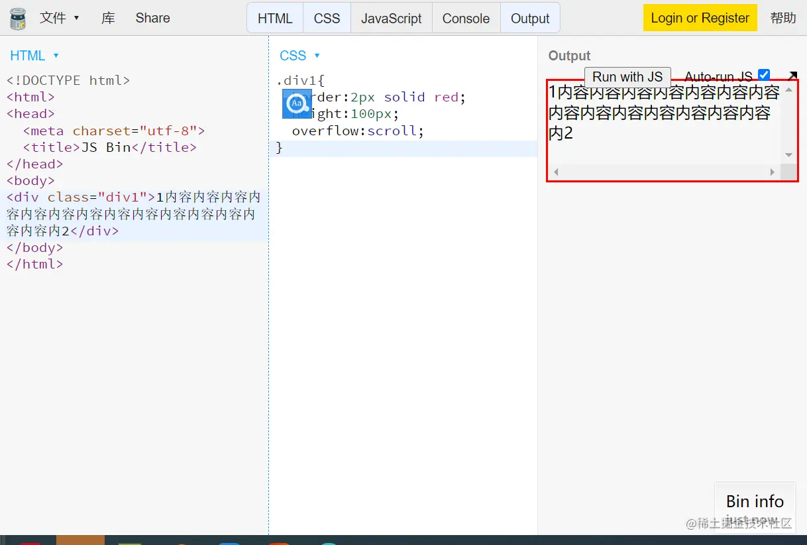Click the div class="div1" code line
The image size is (807, 545).
[x=134, y=214]
